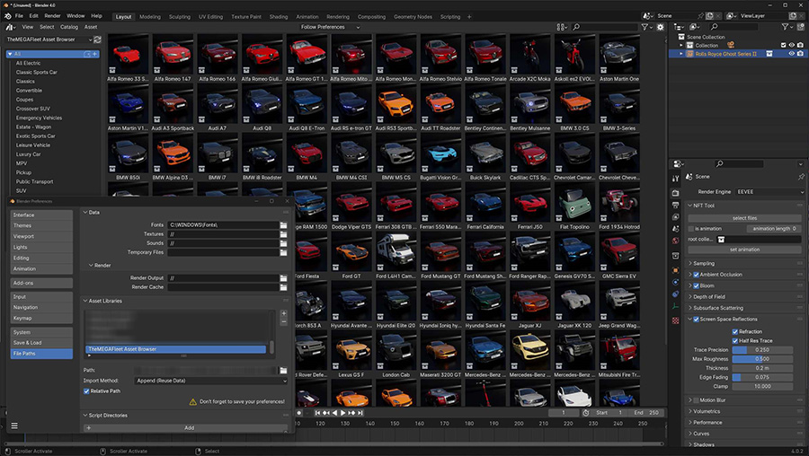809x456 pixels.
Task: Open the World properties globe icon
Action: [x=675, y=241]
